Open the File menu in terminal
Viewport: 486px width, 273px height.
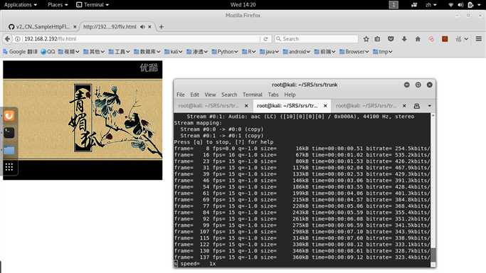[x=181, y=95]
